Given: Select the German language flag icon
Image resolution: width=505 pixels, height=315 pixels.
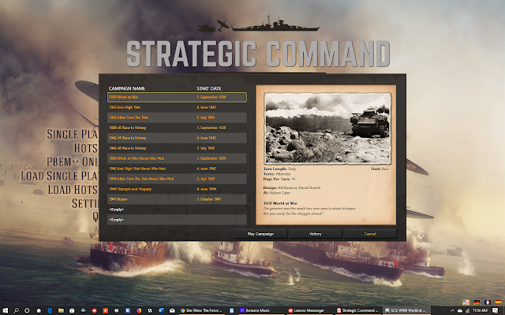Looking at the screenshot, I should (477, 302).
